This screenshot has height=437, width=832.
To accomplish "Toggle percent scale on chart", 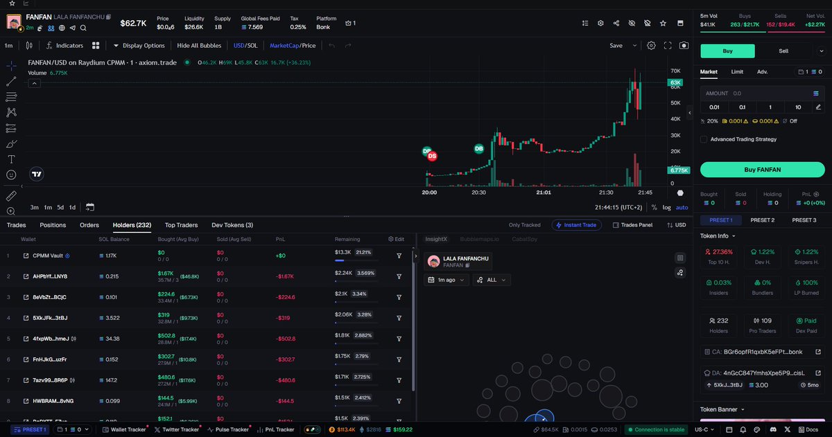I will (x=655, y=207).
